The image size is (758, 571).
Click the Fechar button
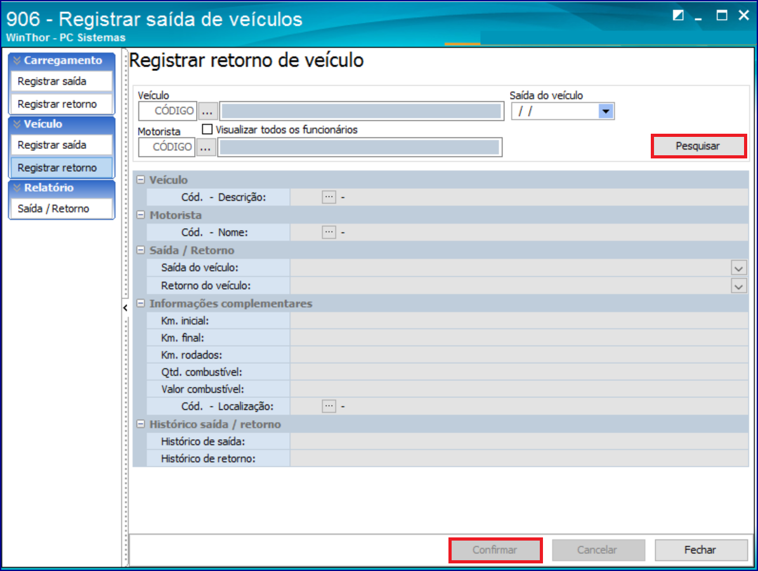coord(701,549)
